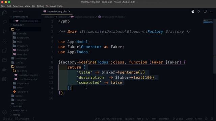Image resolution: width=216 pixels, height=121 pixels.
Task: Open errors and warnings count in status bar
Action: pyautogui.click(x=7, y=119)
